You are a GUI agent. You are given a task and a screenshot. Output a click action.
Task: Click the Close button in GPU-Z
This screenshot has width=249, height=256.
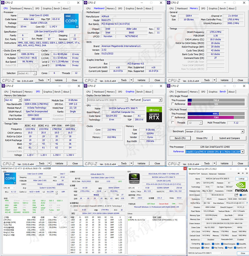tap(243, 253)
